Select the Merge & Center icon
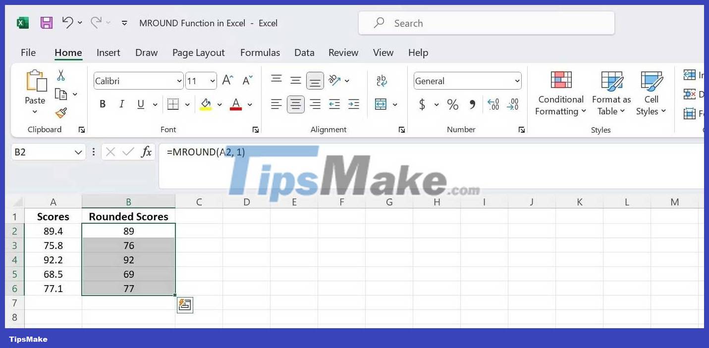The width and height of the screenshot is (709, 348). (x=382, y=104)
